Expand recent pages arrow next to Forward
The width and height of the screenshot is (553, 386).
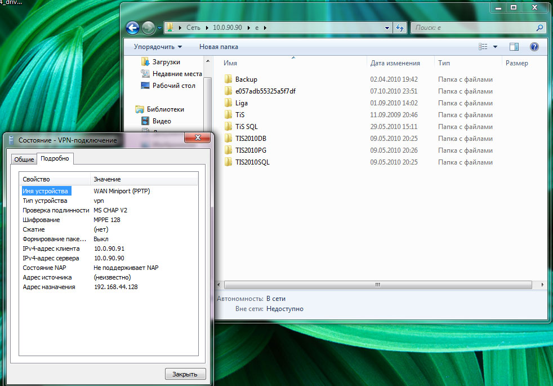pyautogui.click(x=160, y=28)
